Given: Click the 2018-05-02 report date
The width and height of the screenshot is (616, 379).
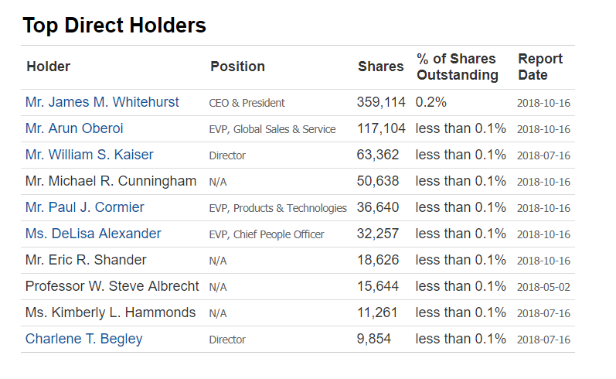Looking at the screenshot, I should coord(543,287).
